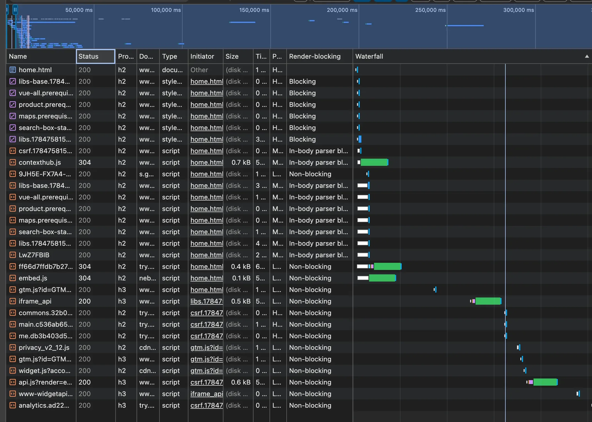Click the script icon beside embed.js
This screenshot has height=422, width=592.
[12, 278]
